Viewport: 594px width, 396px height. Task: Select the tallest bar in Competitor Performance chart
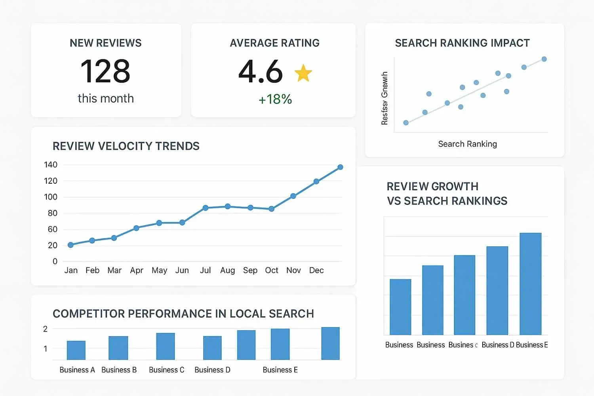pyautogui.click(x=330, y=343)
